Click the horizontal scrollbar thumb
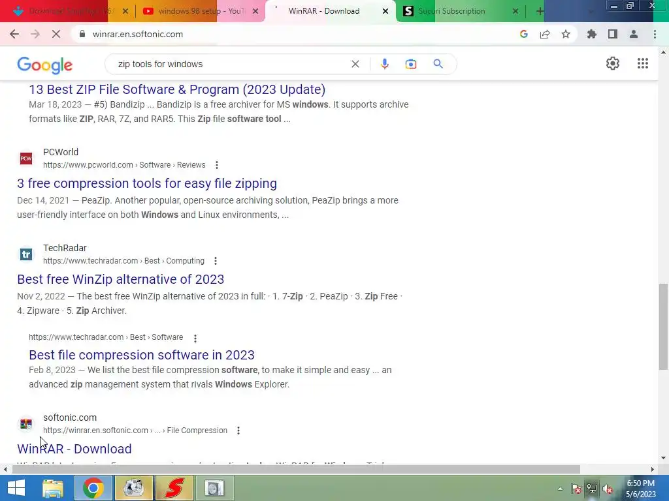The width and height of the screenshot is (669, 501). 296,470
